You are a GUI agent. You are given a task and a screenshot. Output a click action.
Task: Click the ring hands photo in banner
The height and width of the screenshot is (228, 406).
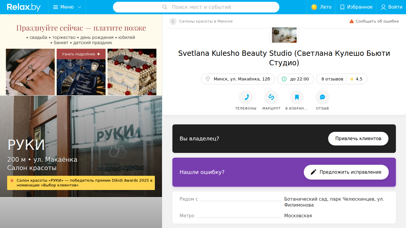30,72
